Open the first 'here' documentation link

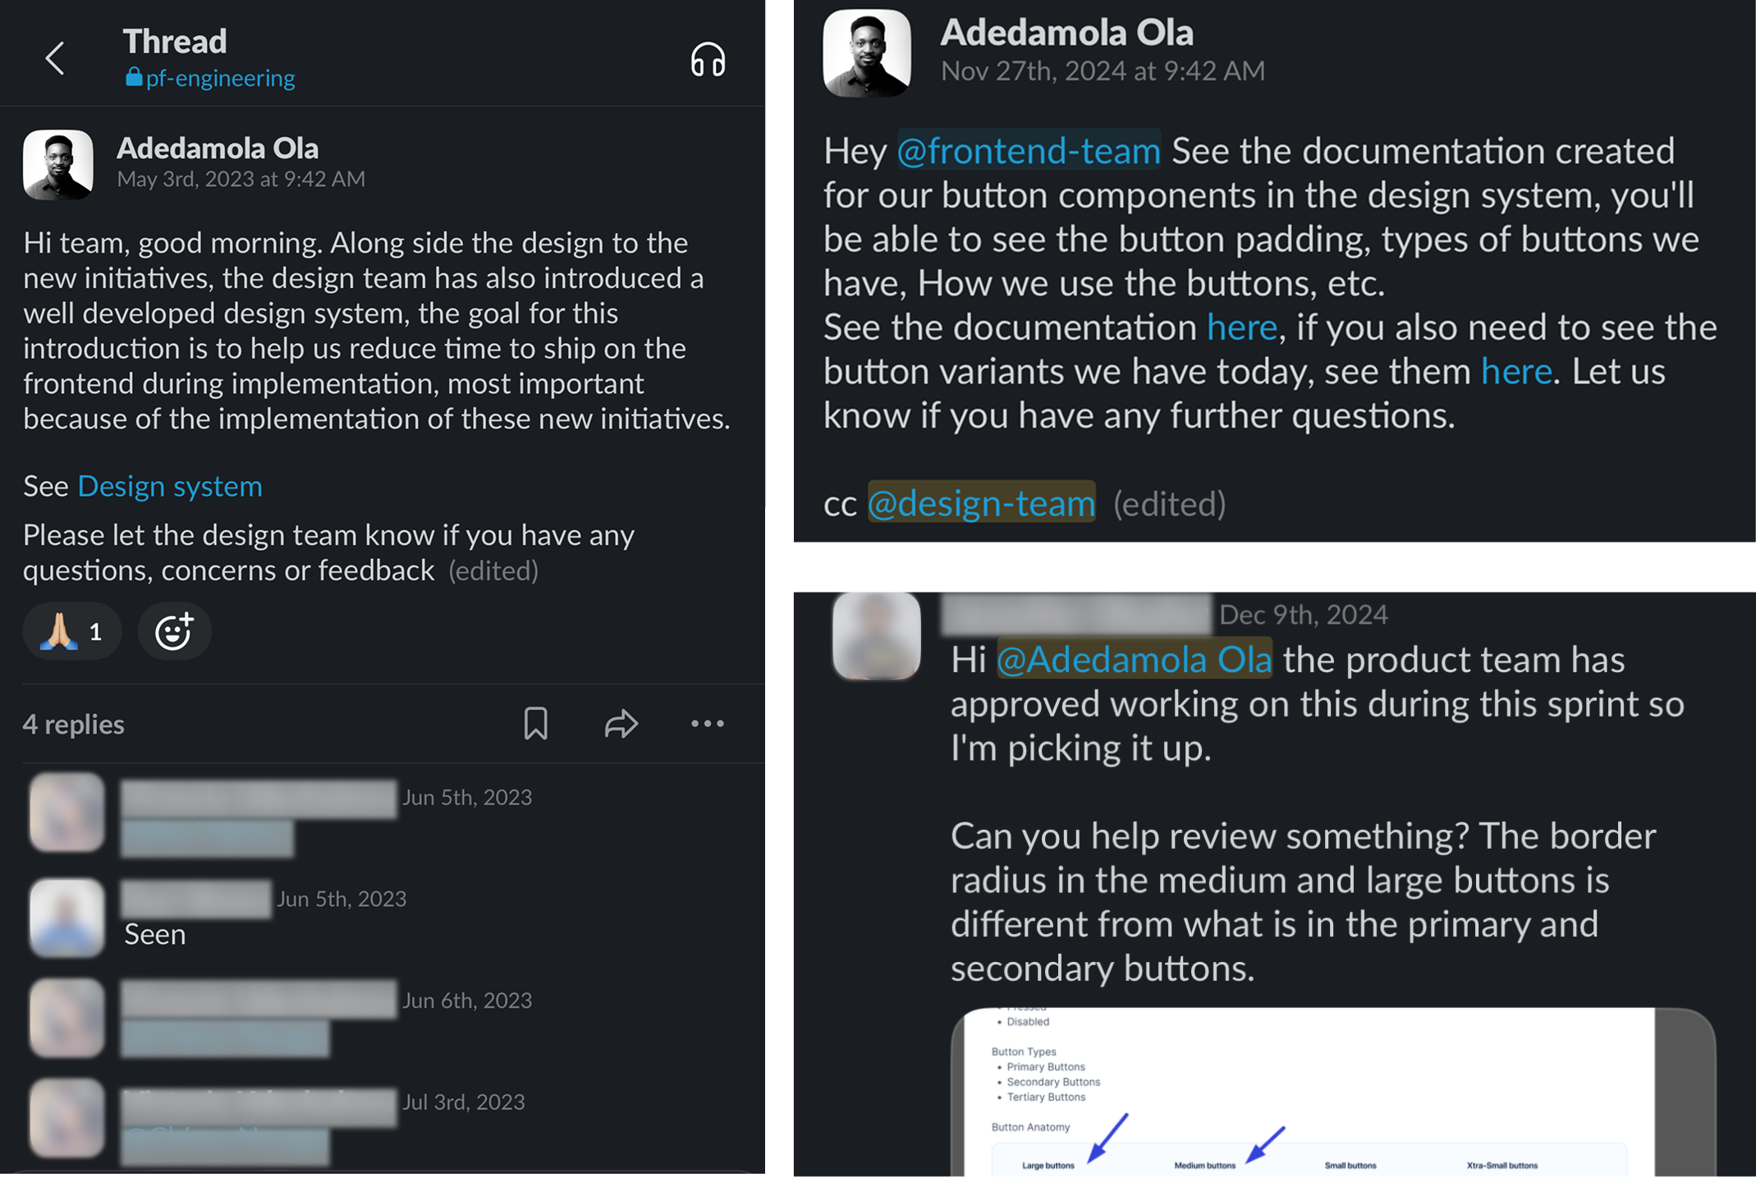coord(1241,327)
